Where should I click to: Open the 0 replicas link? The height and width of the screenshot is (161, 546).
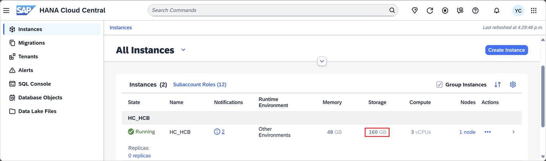click(139, 156)
